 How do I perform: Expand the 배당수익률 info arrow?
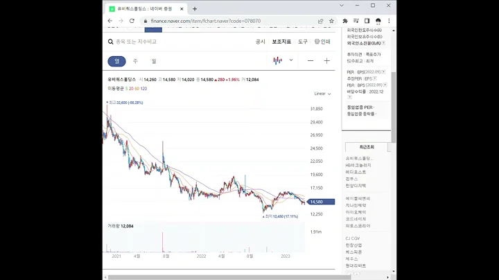pyautogui.click(x=349, y=97)
